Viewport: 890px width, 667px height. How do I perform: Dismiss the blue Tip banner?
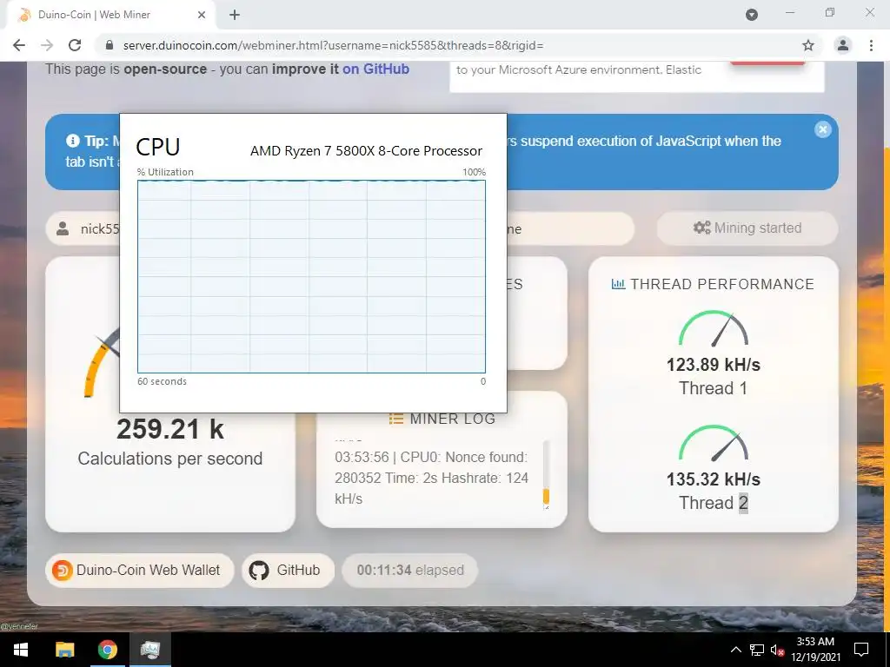click(822, 129)
